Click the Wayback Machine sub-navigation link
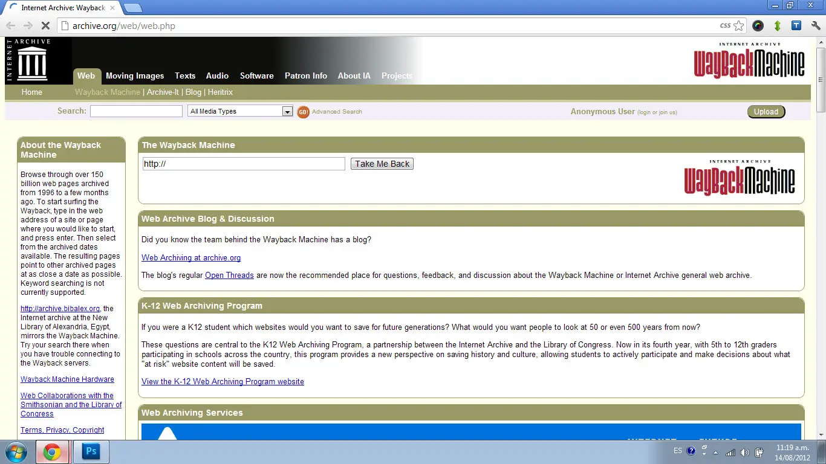This screenshot has height=464, width=826. point(108,92)
